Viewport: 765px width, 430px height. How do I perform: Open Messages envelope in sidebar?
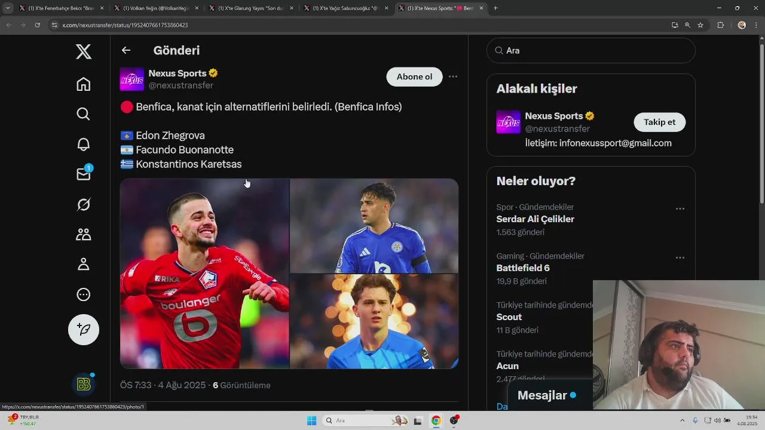84,174
